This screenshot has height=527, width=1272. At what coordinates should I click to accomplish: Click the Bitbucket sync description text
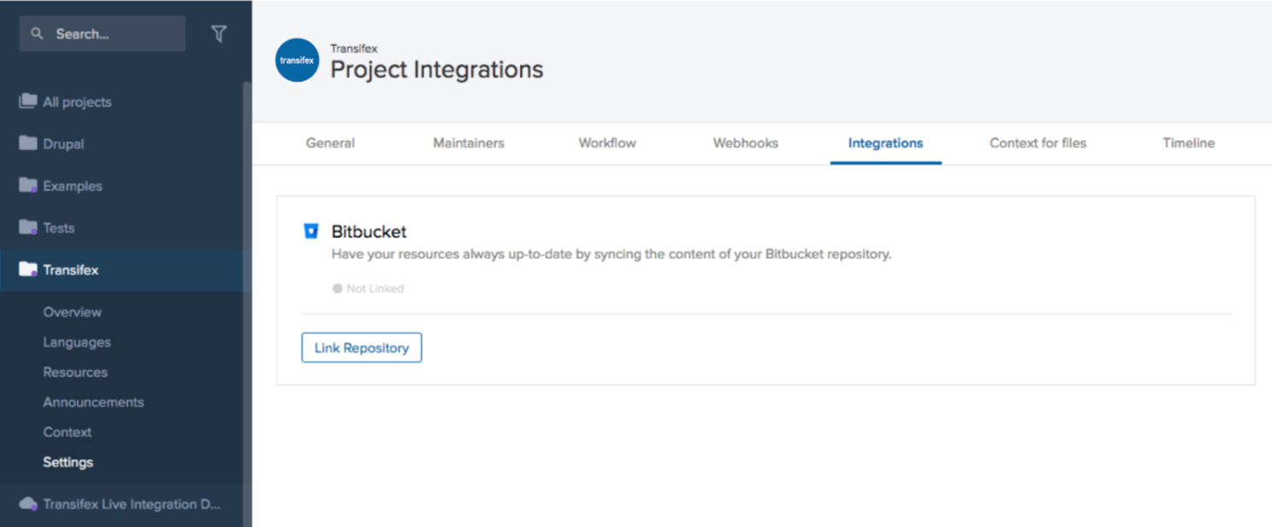611,254
